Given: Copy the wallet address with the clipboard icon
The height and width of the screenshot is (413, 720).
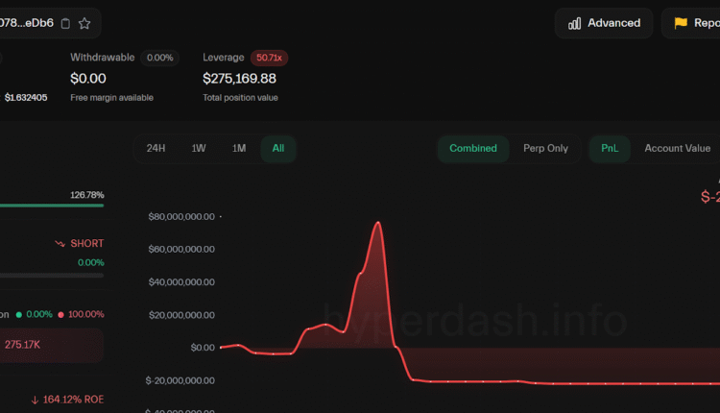Looking at the screenshot, I should (x=65, y=23).
